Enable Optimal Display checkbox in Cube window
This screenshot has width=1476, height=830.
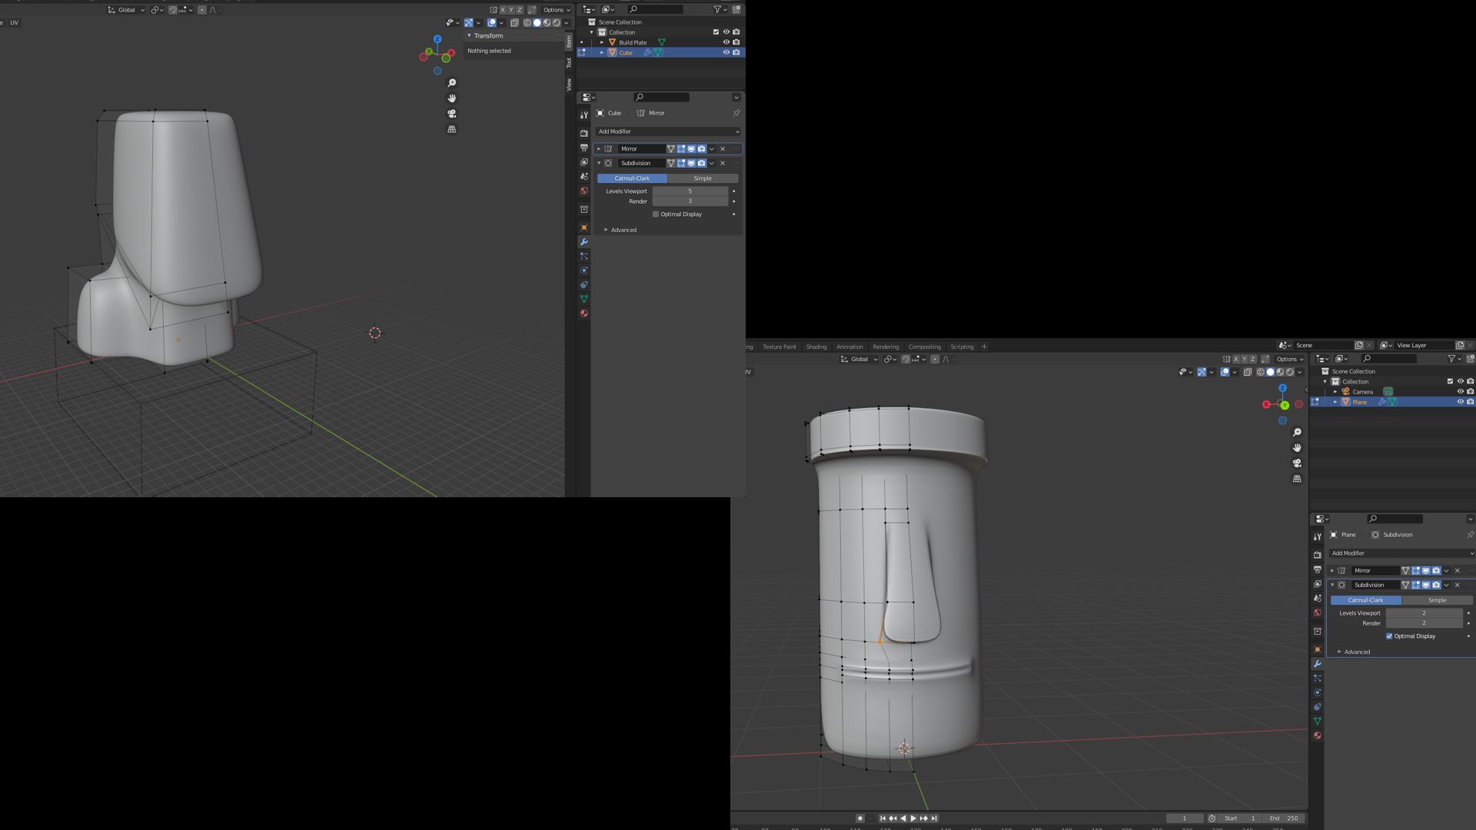(x=656, y=214)
